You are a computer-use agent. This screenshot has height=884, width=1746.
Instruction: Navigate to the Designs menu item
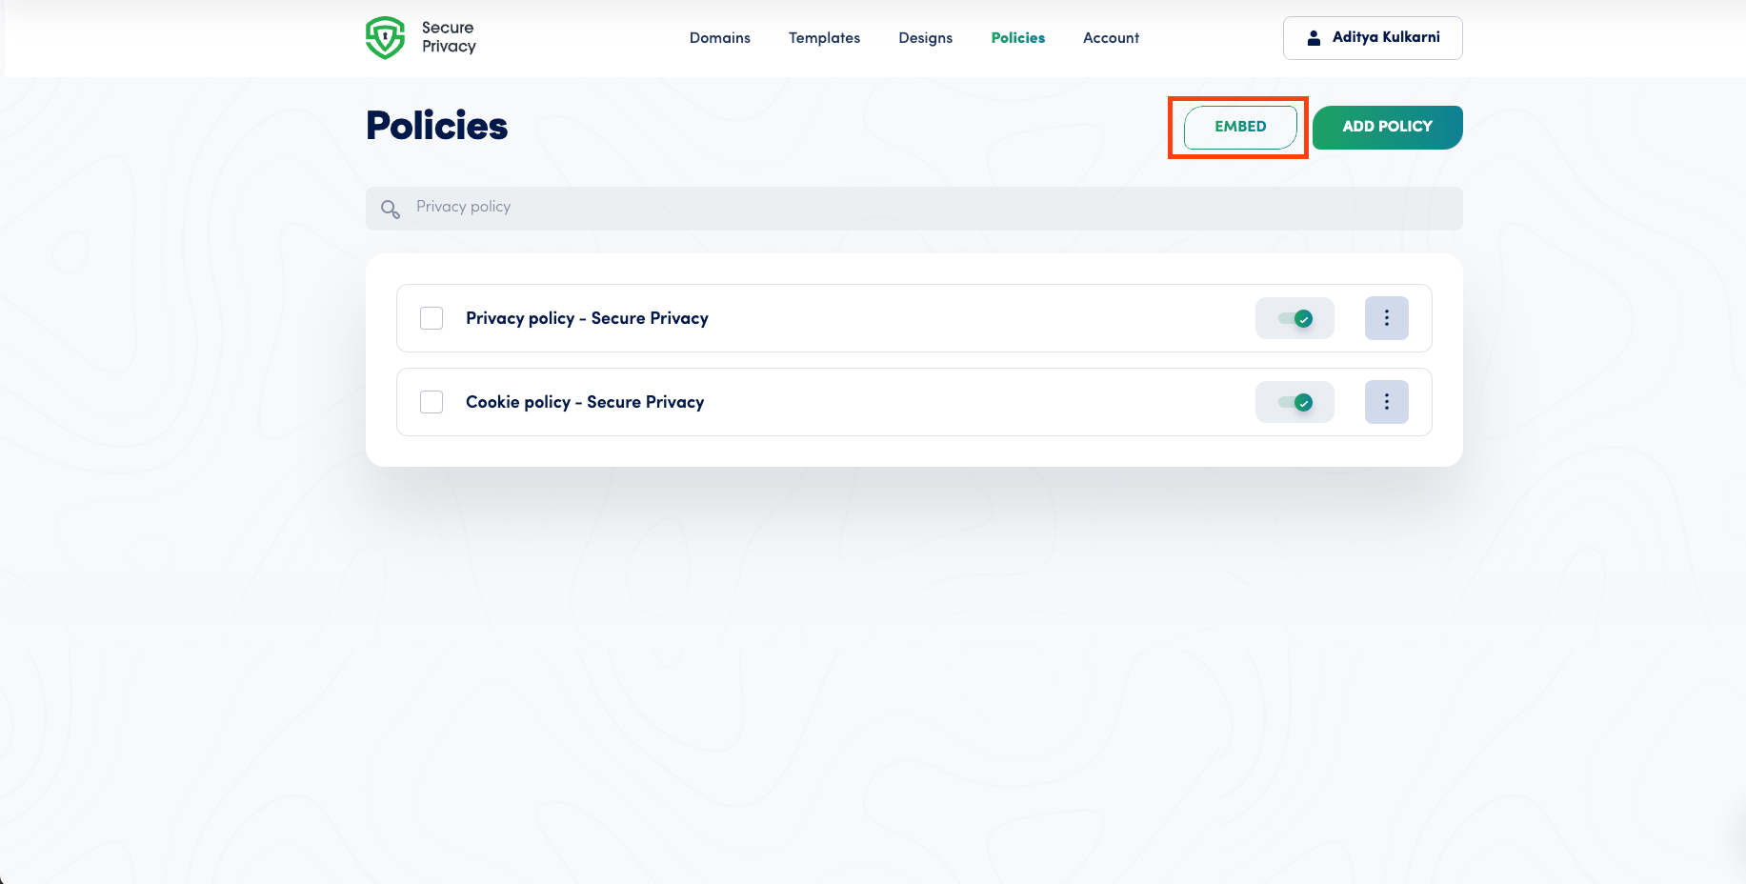point(925,38)
